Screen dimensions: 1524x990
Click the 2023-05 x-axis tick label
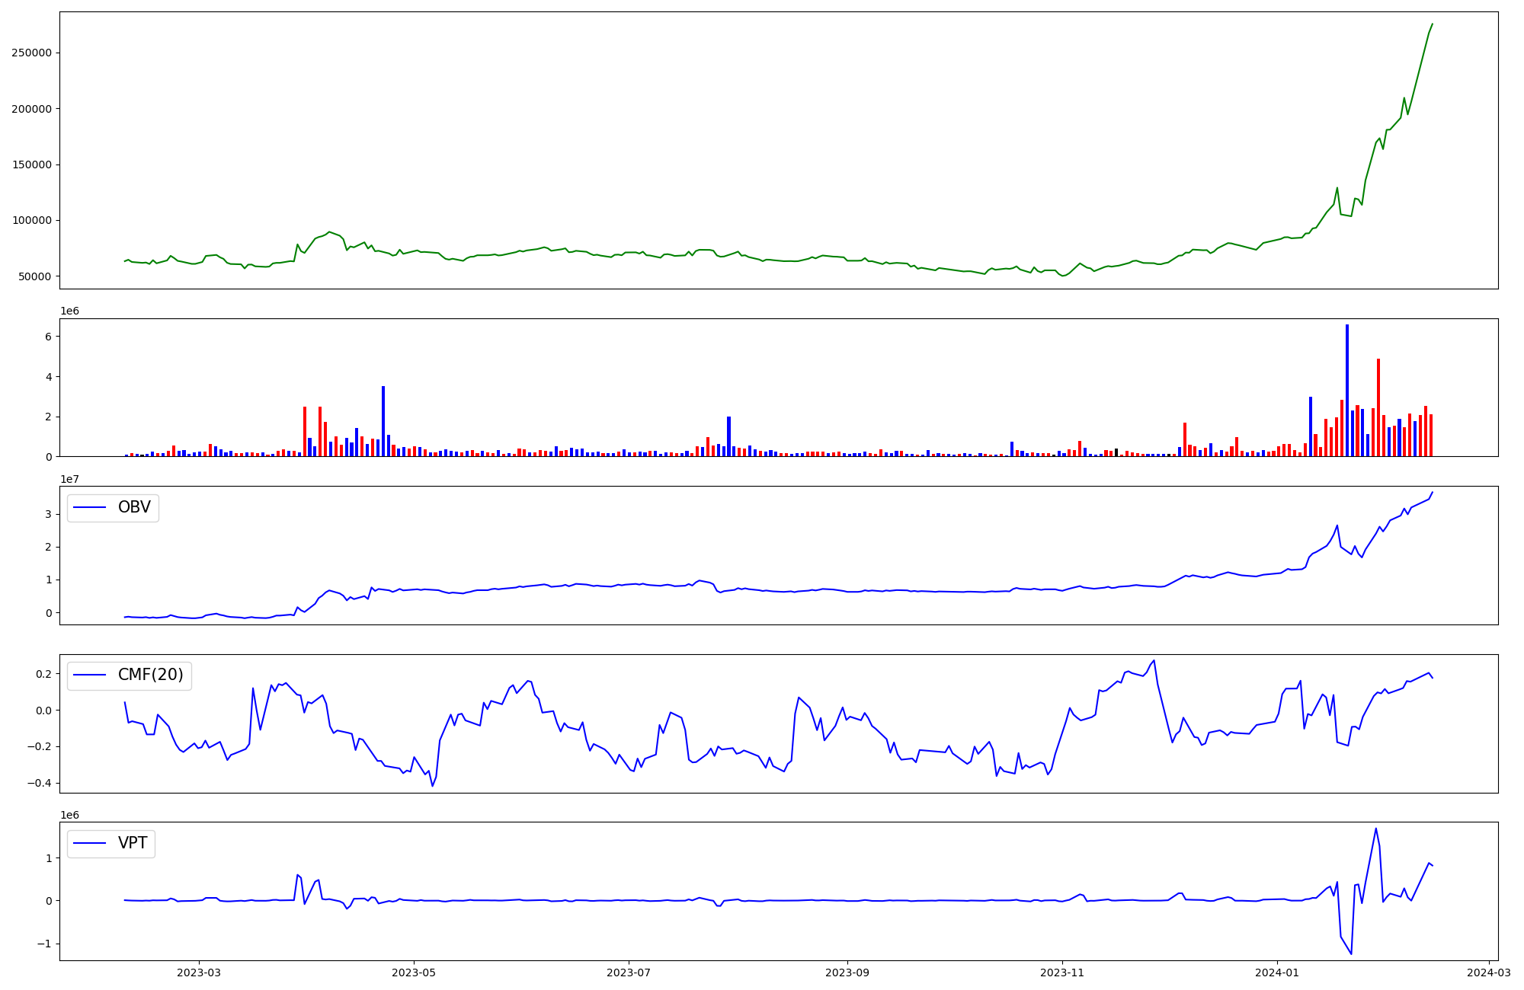pyautogui.click(x=414, y=972)
